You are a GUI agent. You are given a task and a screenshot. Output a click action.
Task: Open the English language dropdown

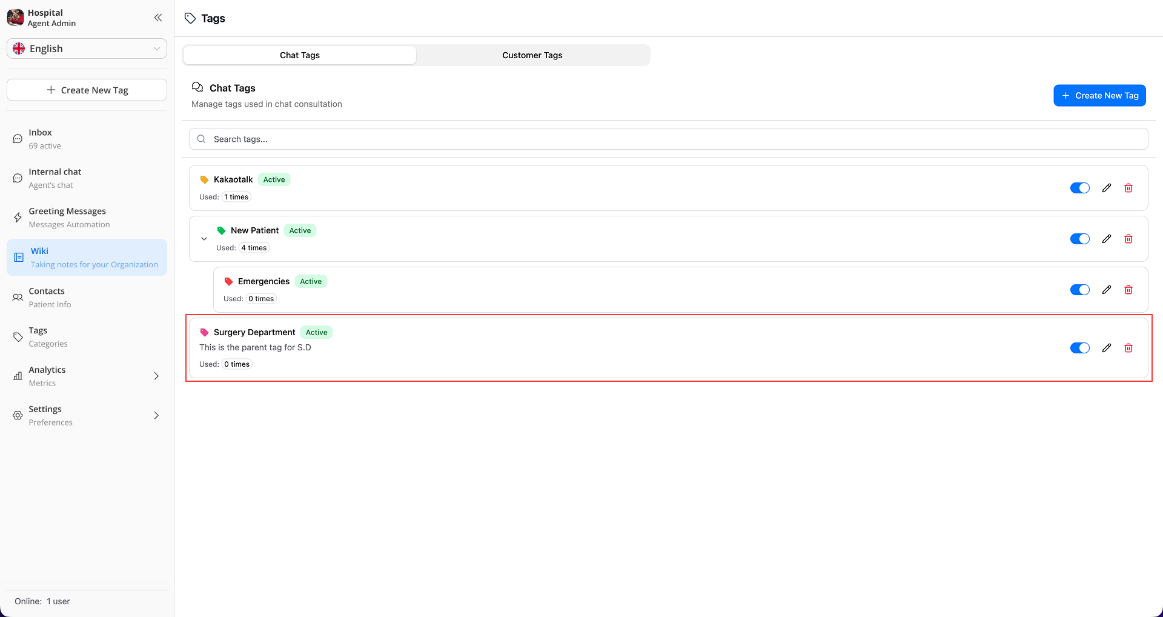87,48
